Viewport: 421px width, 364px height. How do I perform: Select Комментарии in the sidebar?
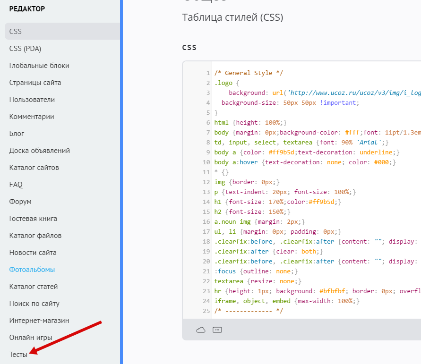tap(32, 117)
